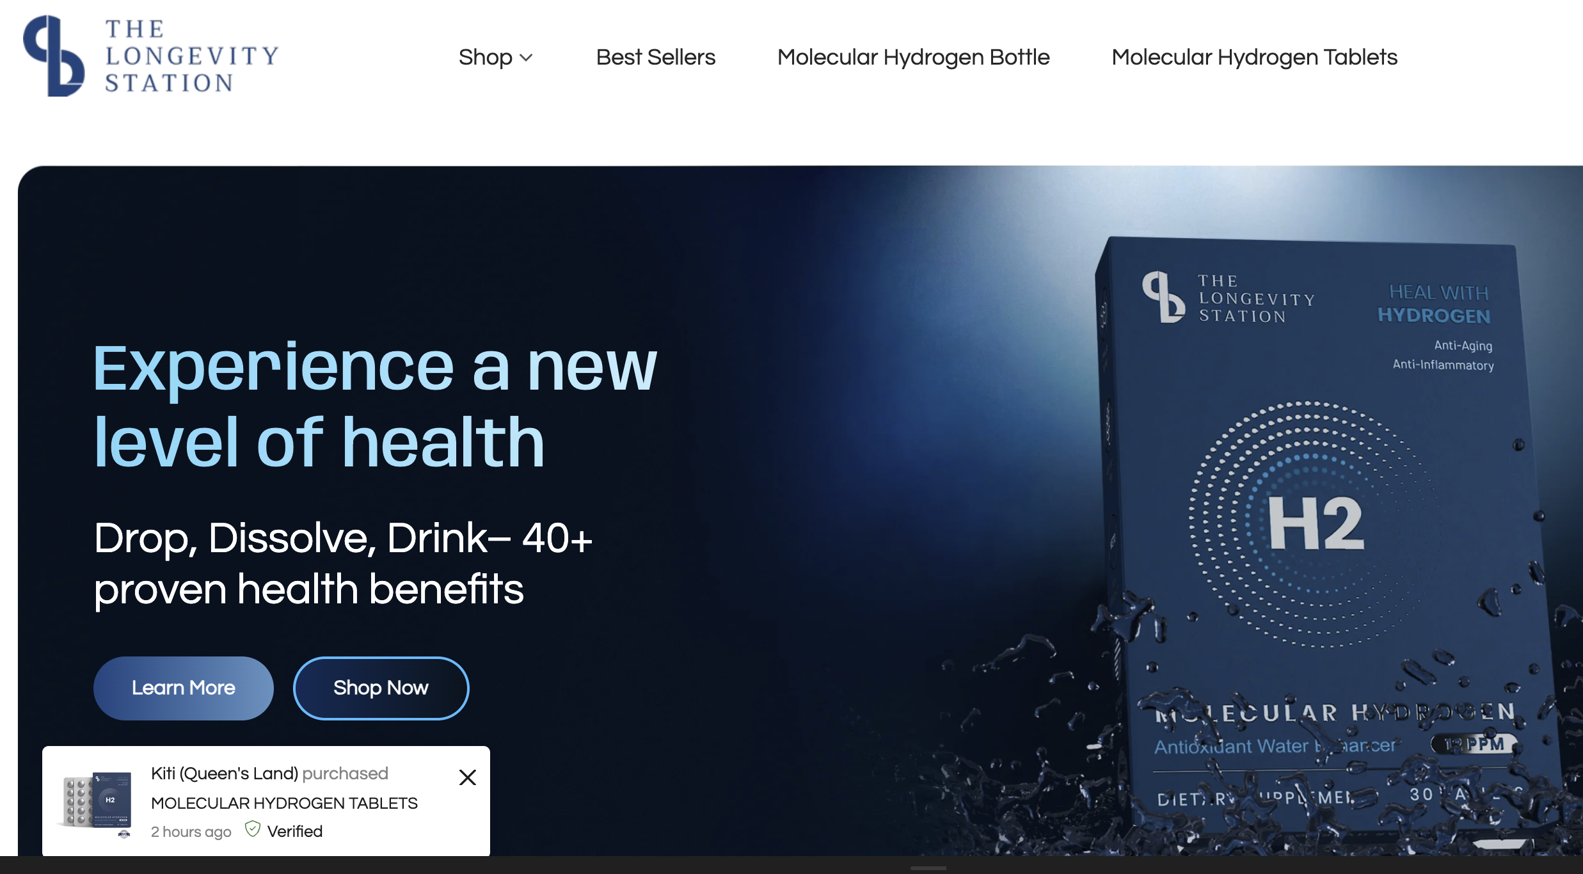Open MOLECULAR HYDROGEN TABLETS link in popup
The height and width of the screenshot is (874, 1583).
point(284,803)
